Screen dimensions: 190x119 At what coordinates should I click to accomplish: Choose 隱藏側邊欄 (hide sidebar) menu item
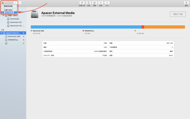point(8,6)
